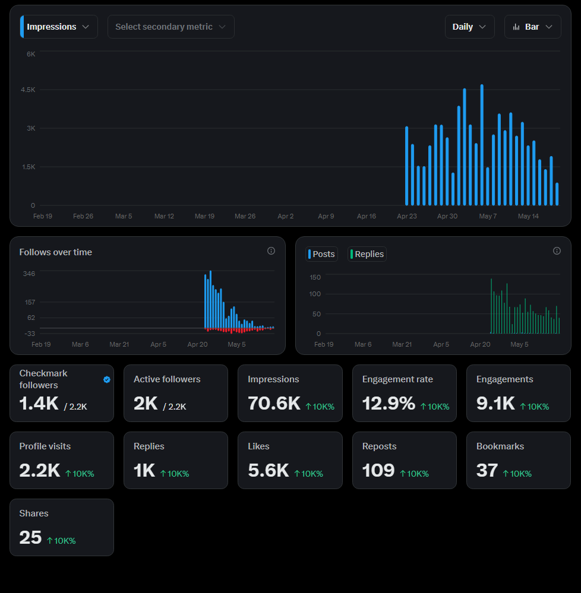
Task: Select the Replies 1K stat card
Action: tap(176, 460)
